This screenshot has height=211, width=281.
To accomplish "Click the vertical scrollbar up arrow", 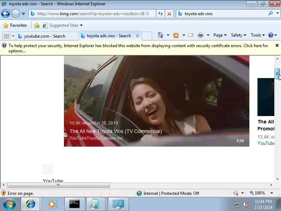I will [277, 59].
